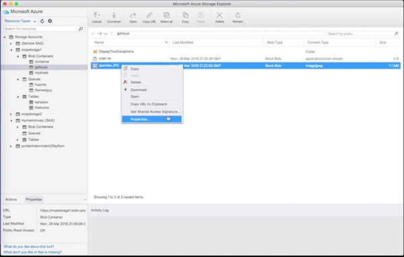Screen dimensions: 404x257
Task: Expand the mcpstorage2 account
Action: (11, 114)
